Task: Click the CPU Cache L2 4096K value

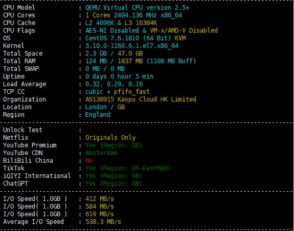Action: [99, 23]
